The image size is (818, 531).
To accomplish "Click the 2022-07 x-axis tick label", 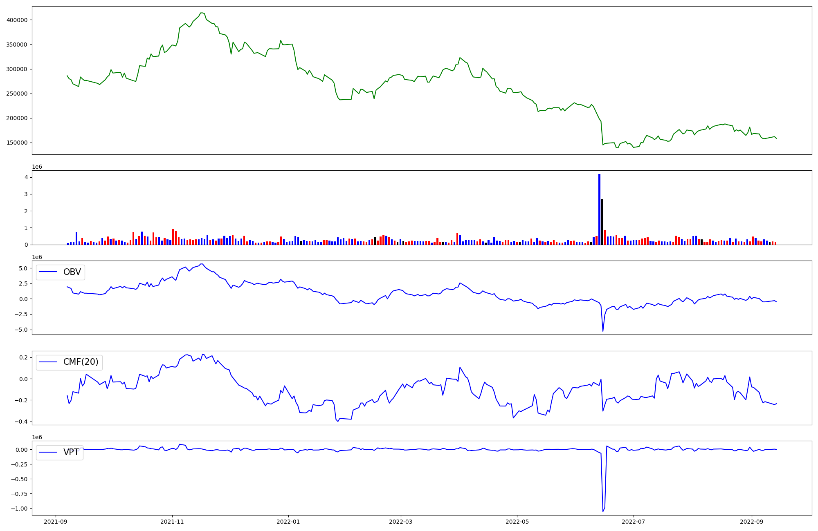I will click(633, 521).
